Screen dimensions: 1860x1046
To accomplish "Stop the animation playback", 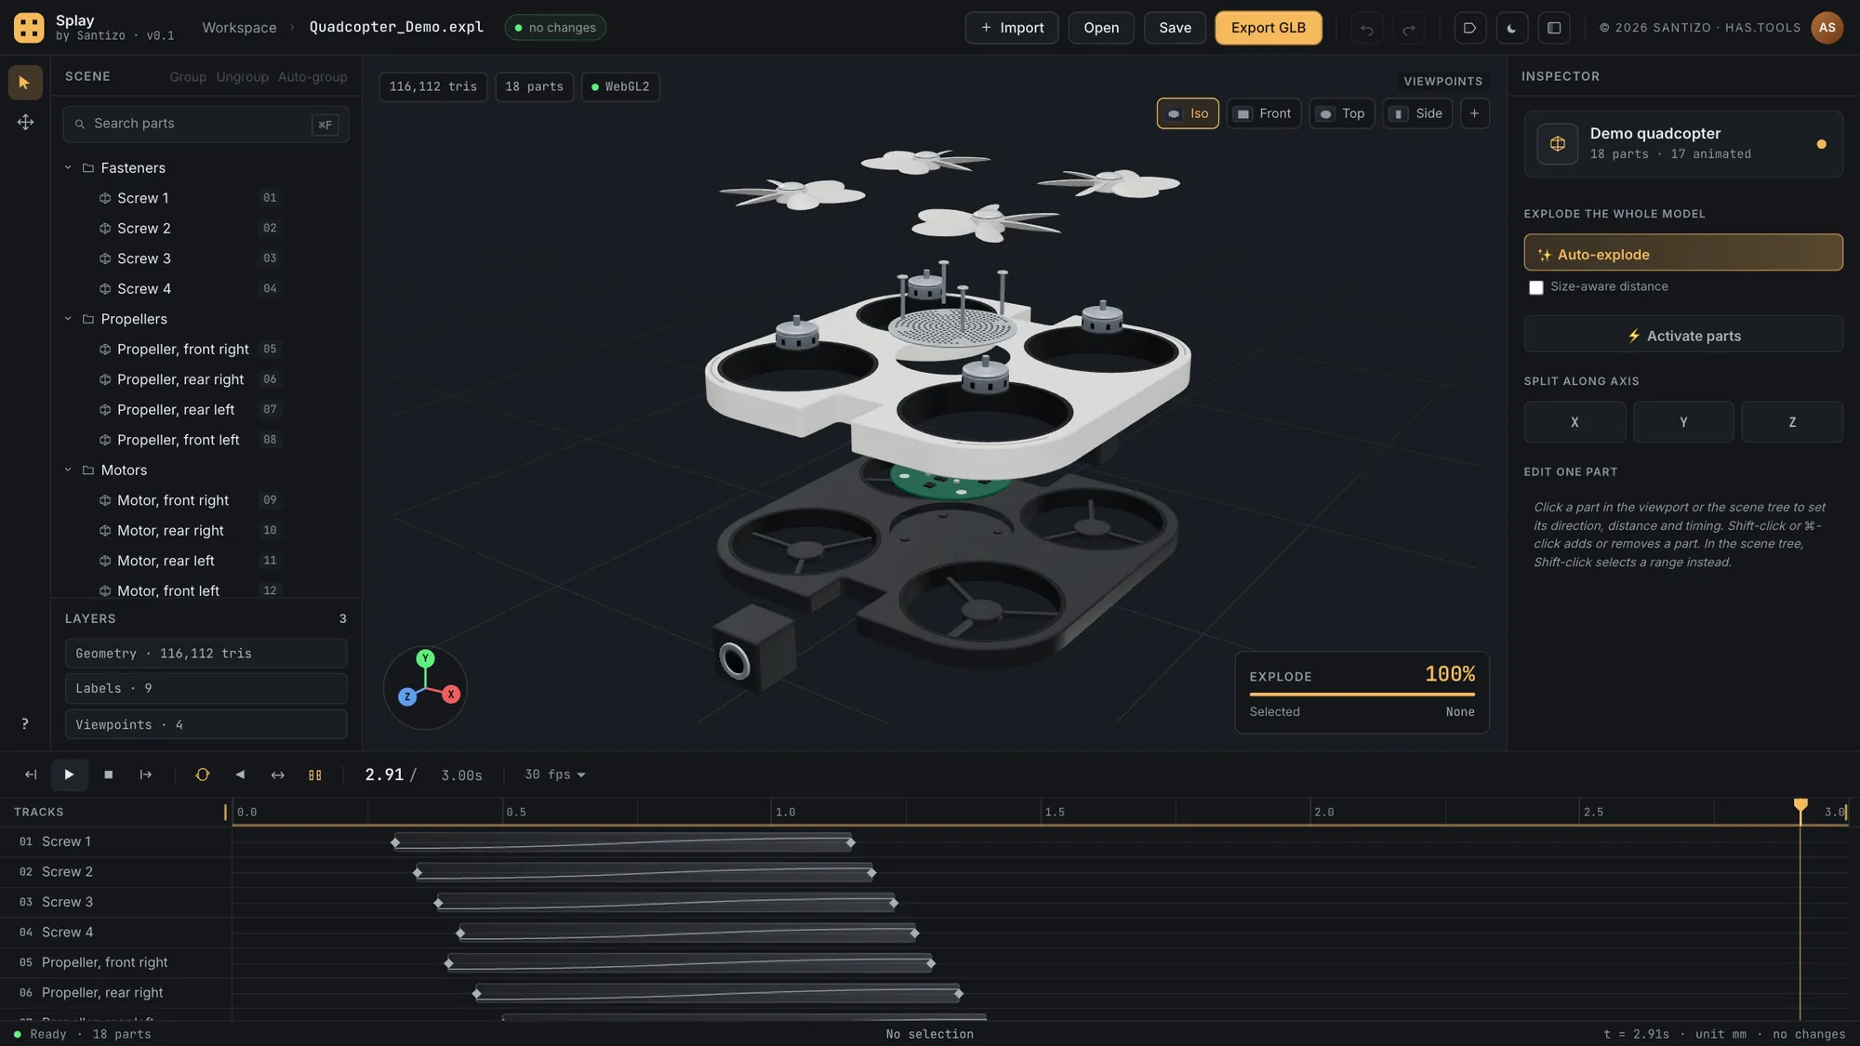I will pyautogui.click(x=108, y=775).
